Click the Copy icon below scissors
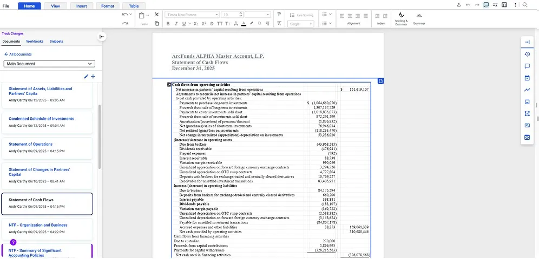539x259 pixels. 156,24
